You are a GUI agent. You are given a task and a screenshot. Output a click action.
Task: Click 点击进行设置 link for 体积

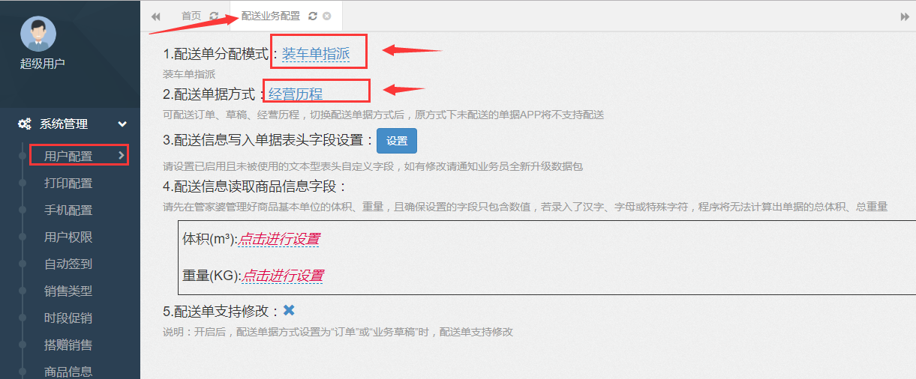(x=280, y=240)
